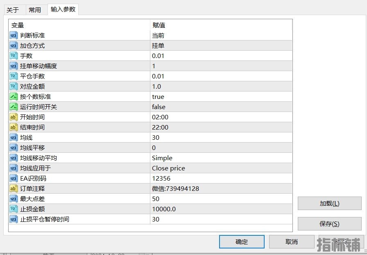Select the 最大点差 value field 50

(x=221, y=199)
